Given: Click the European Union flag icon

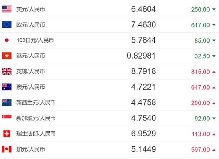Looking at the screenshot, I should pos(7,25).
